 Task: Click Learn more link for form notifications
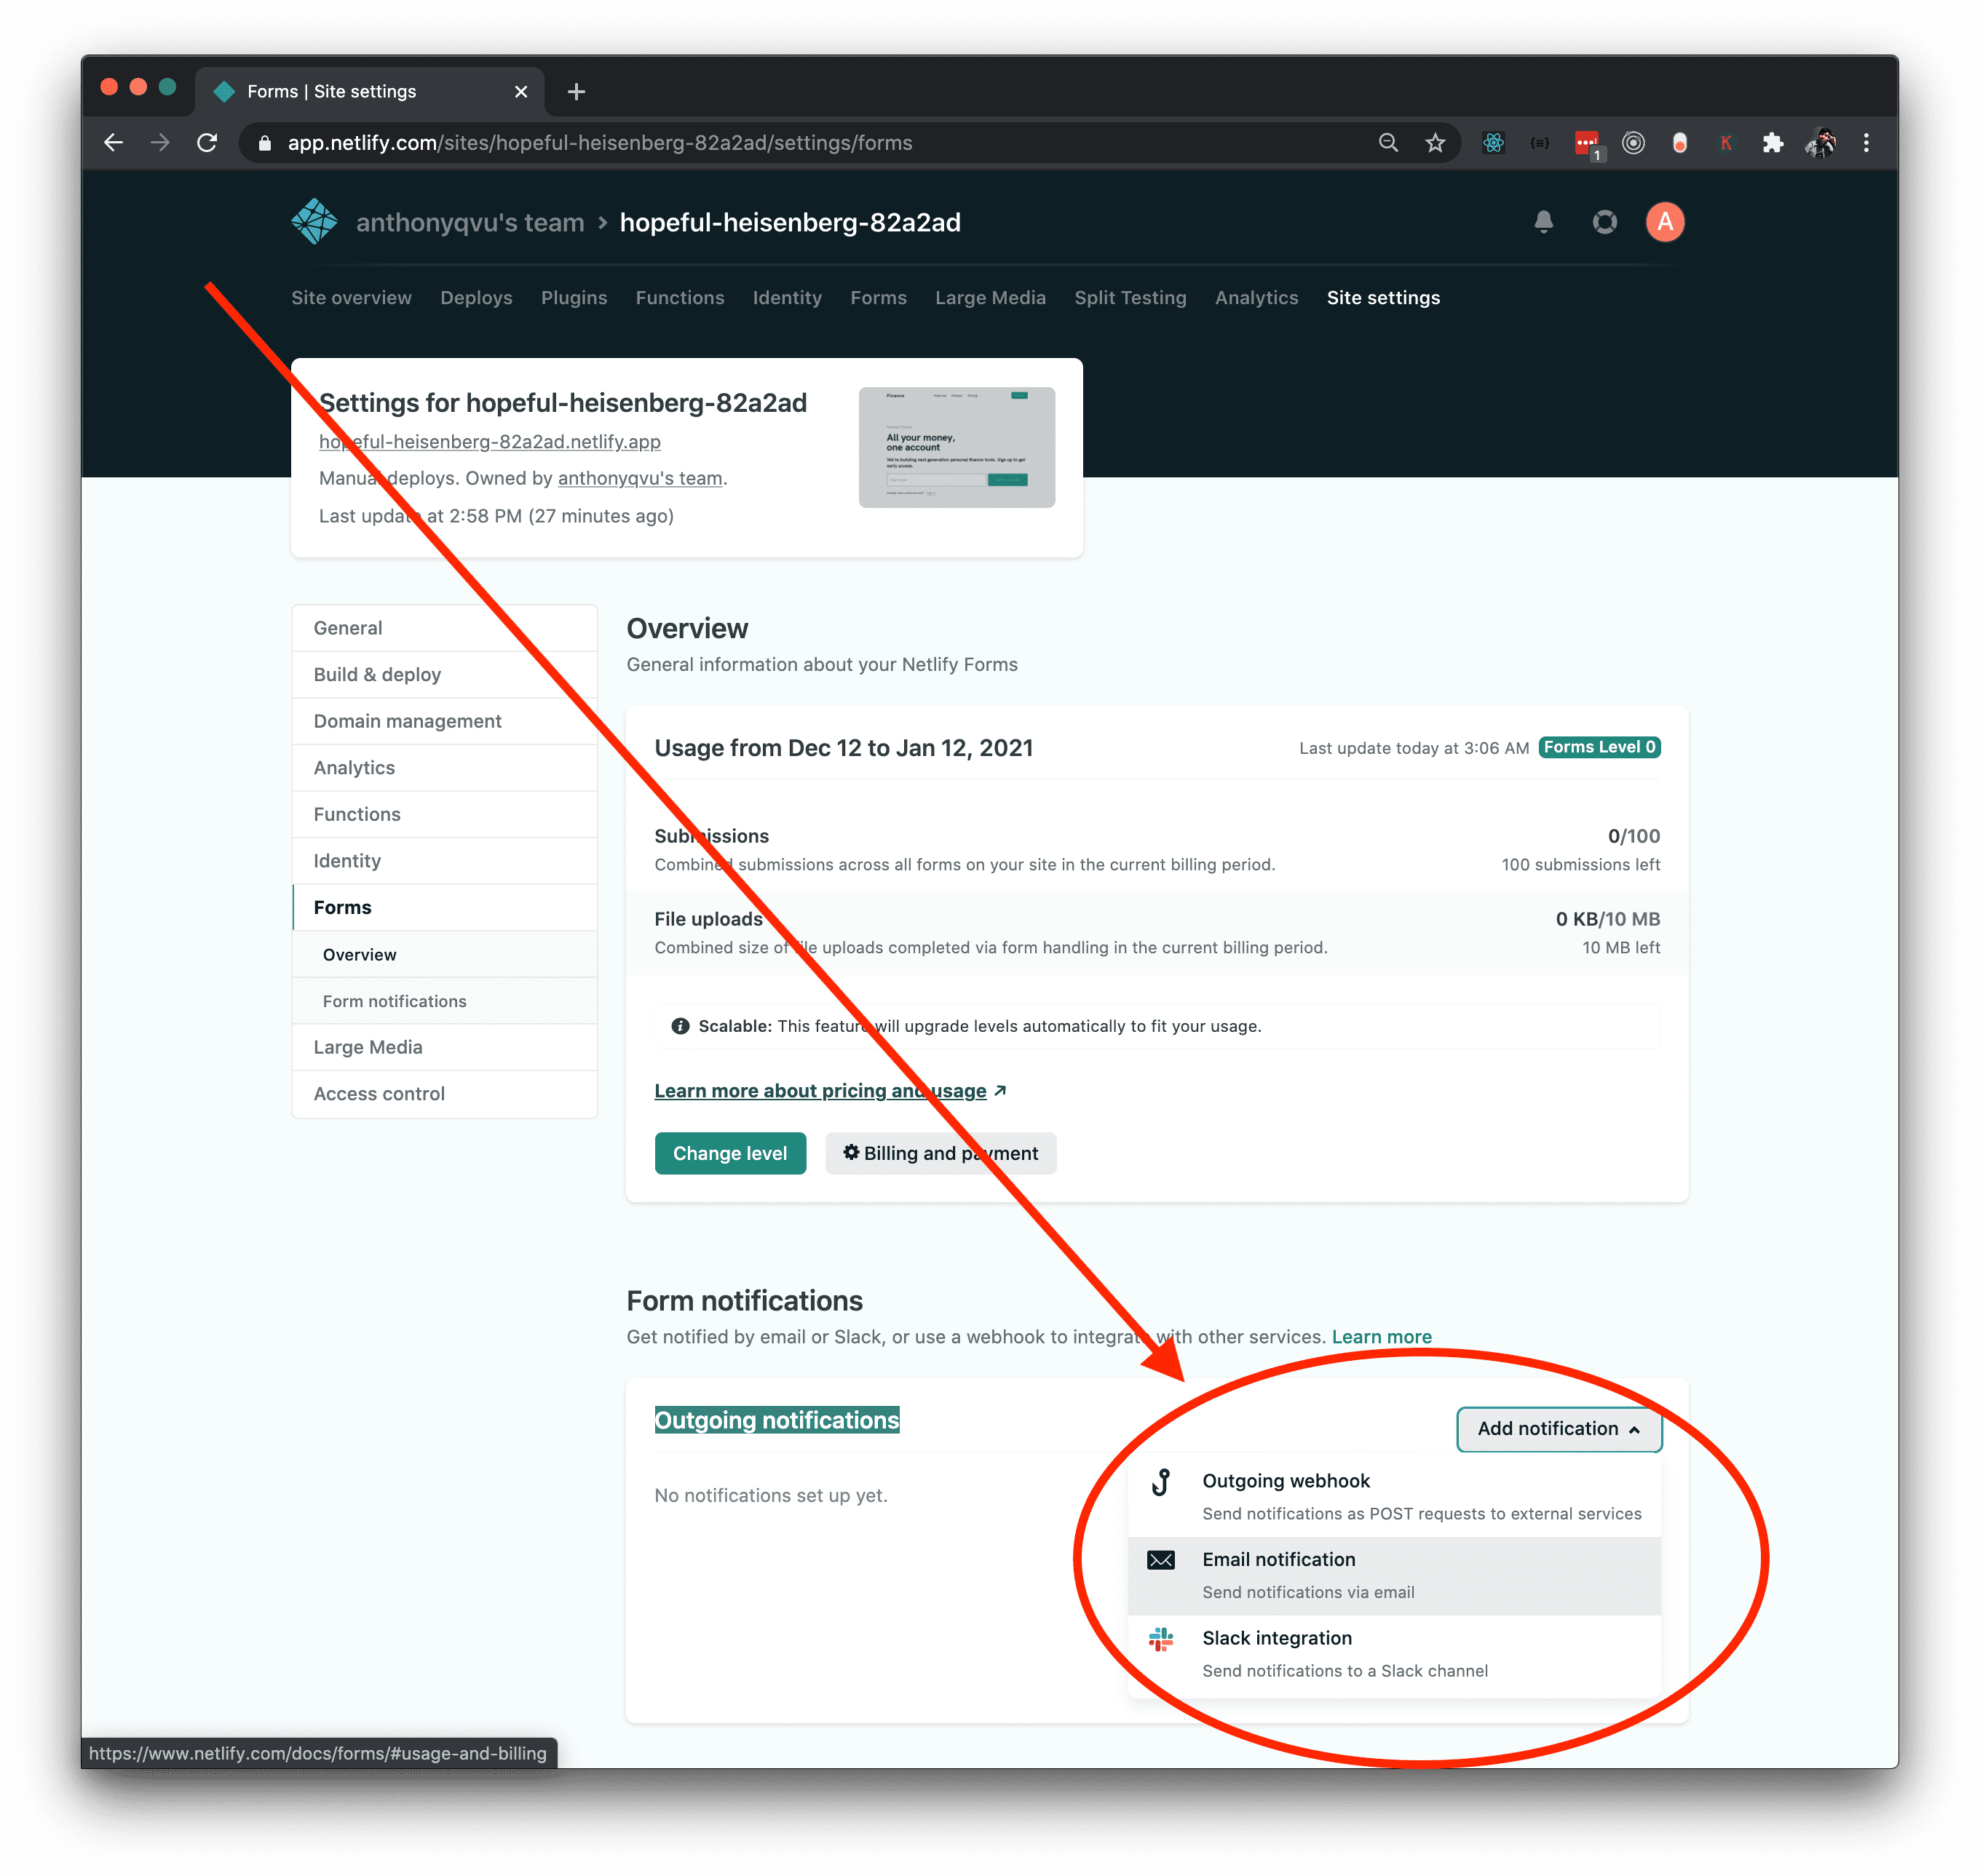[x=1381, y=1337]
